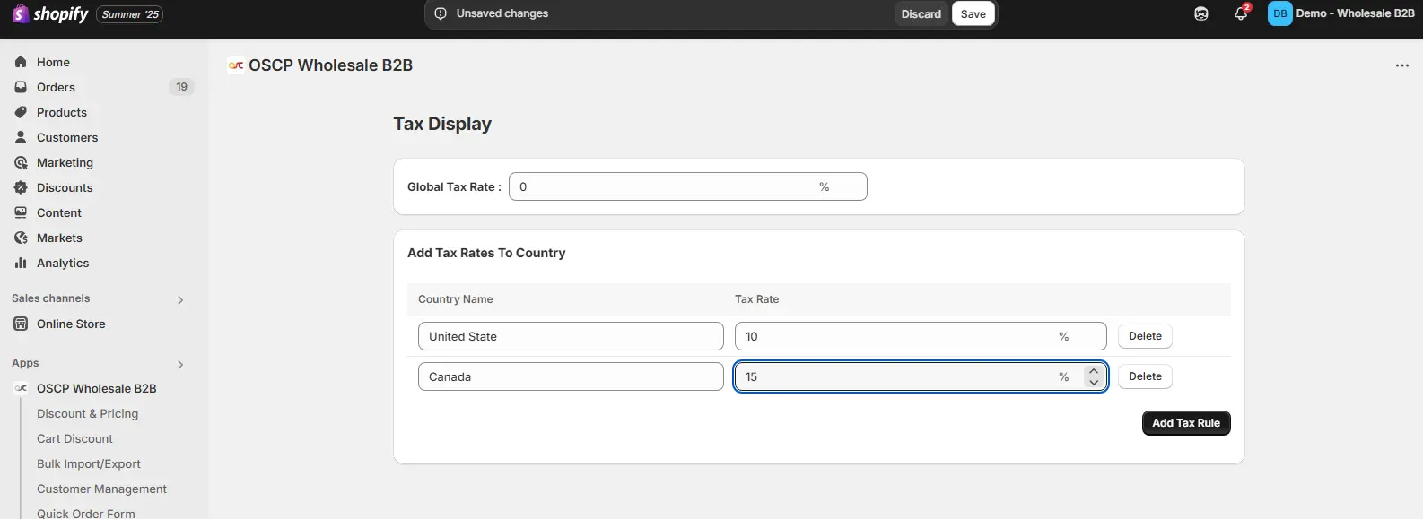This screenshot has width=1423, height=519.
Task: Click the Home icon in sidebar
Action: click(21, 62)
